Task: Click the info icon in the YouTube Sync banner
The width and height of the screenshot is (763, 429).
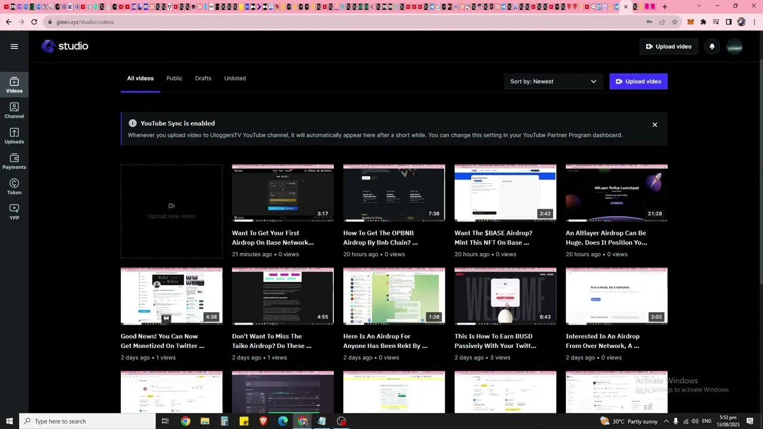Action: [132, 123]
